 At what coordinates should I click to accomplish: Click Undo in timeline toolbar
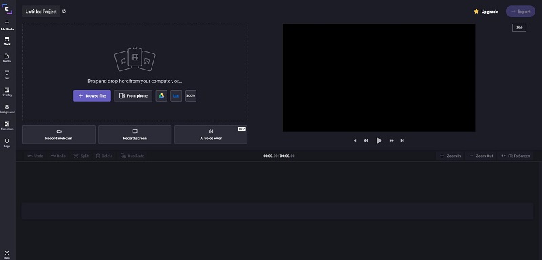[36, 156]
